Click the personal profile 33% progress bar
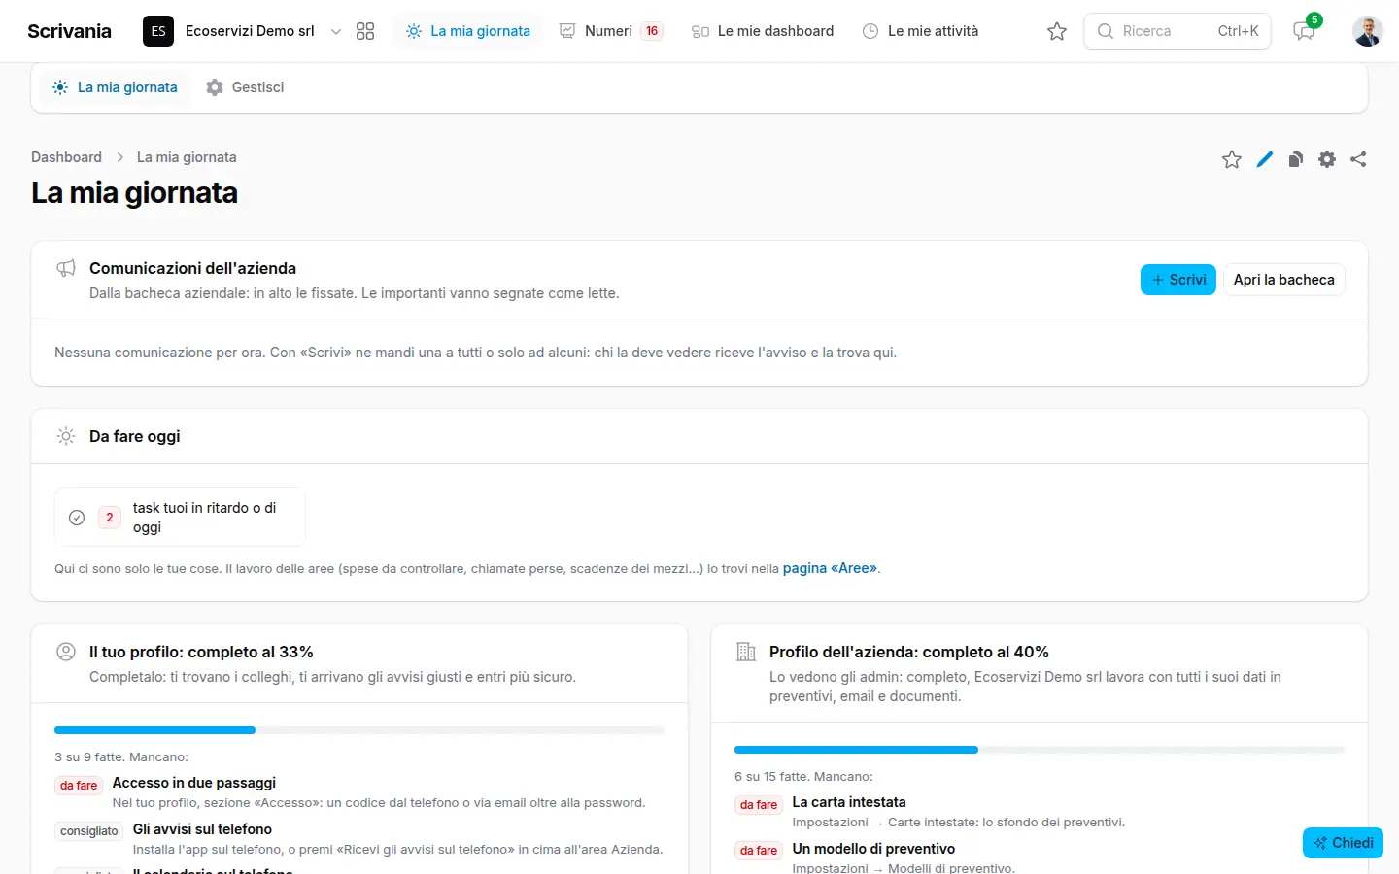This screenshot has width=1399, height=874. (359, 730)
